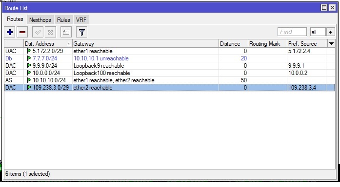
Task: Open the 'all' filter dropdown arrow
Action: 330,32
